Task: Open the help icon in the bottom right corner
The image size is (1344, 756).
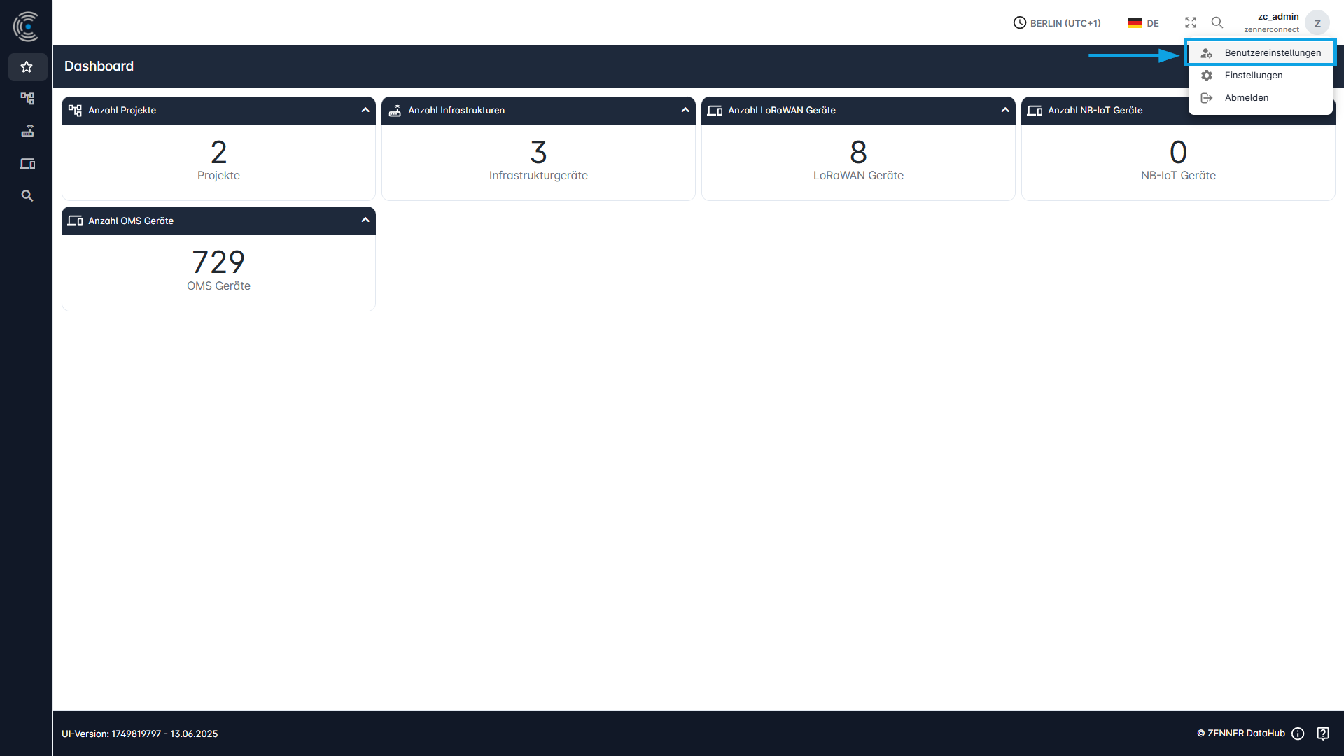Action: click(x=1324, y=734)
